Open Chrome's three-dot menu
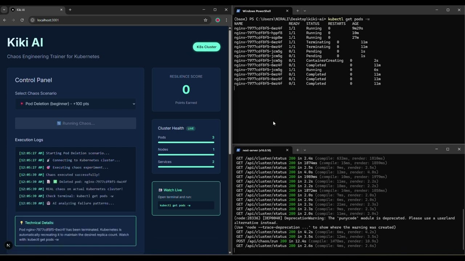This screenshot has height=261, width=465. [x=226, y=20]
